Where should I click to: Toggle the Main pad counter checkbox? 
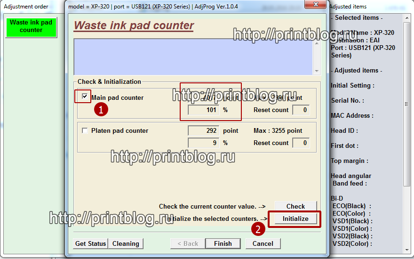[x=85, y=97]
